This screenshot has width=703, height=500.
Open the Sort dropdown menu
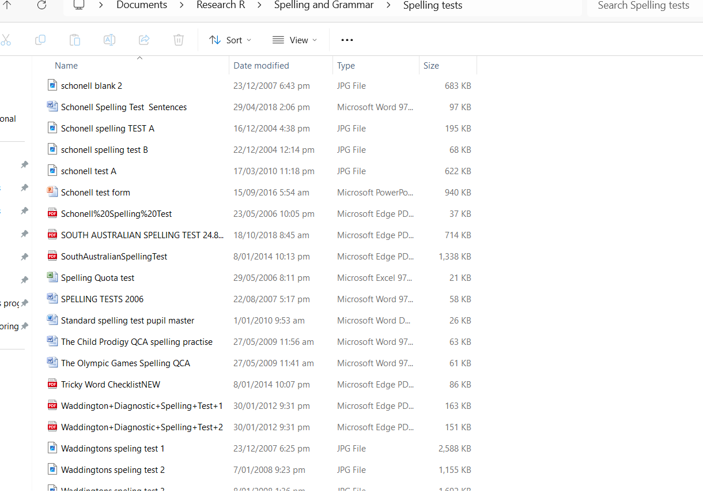[x=230, y=40]
